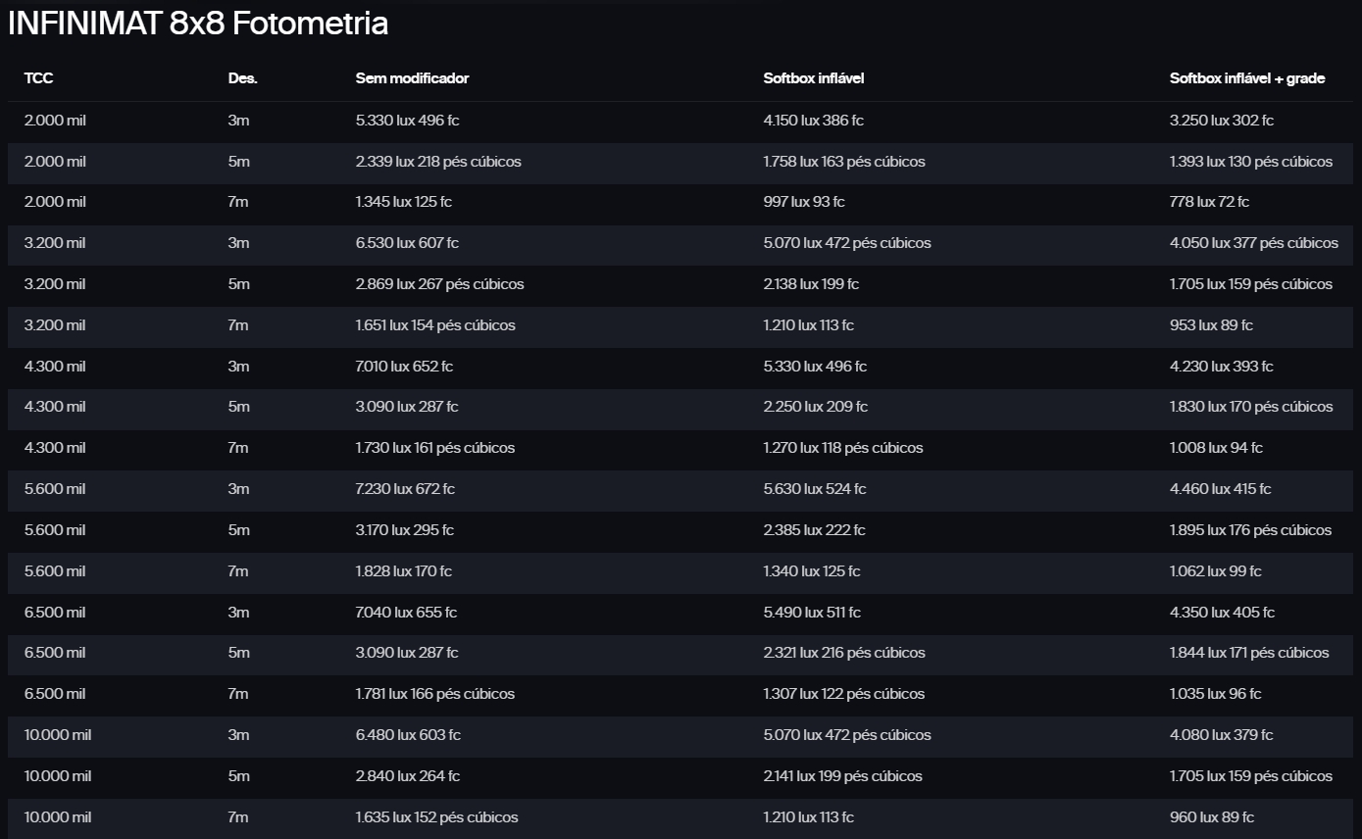Select the 6.530 lux 607 fc cell

point(407,243)
